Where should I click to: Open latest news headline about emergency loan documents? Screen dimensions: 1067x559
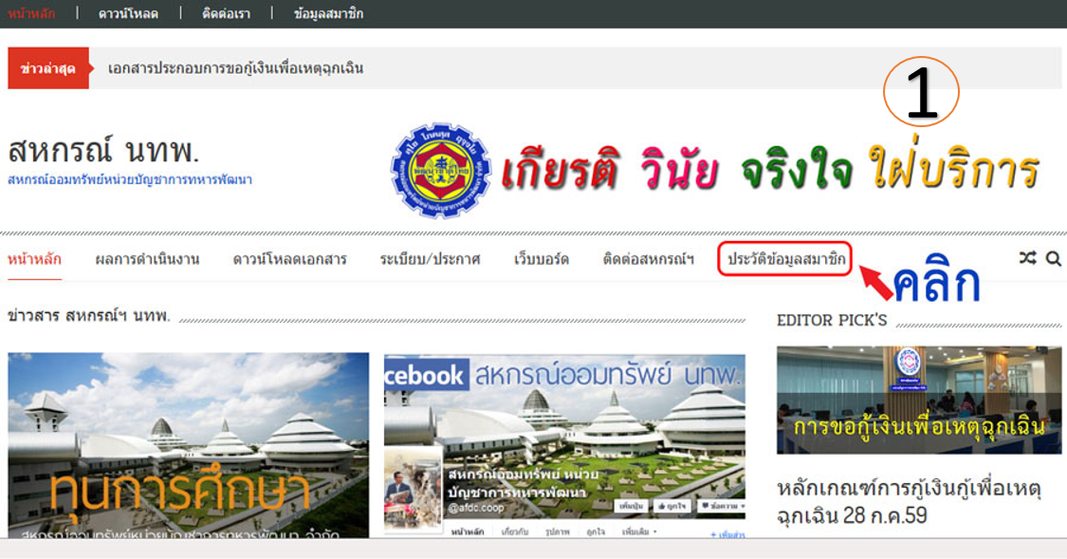tap(235, 68)
